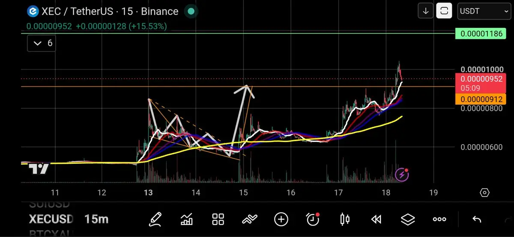This screenshot has width=514, height=237.
Task: Open the layout grid apps icon
Action: point(218,219)
